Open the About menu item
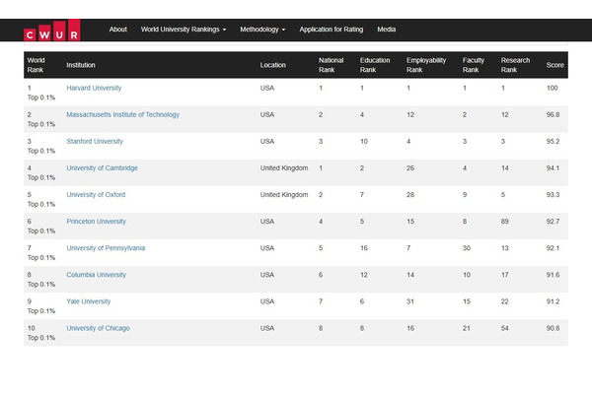The height and width of the screenshot is (394, 592). [117, 30]
